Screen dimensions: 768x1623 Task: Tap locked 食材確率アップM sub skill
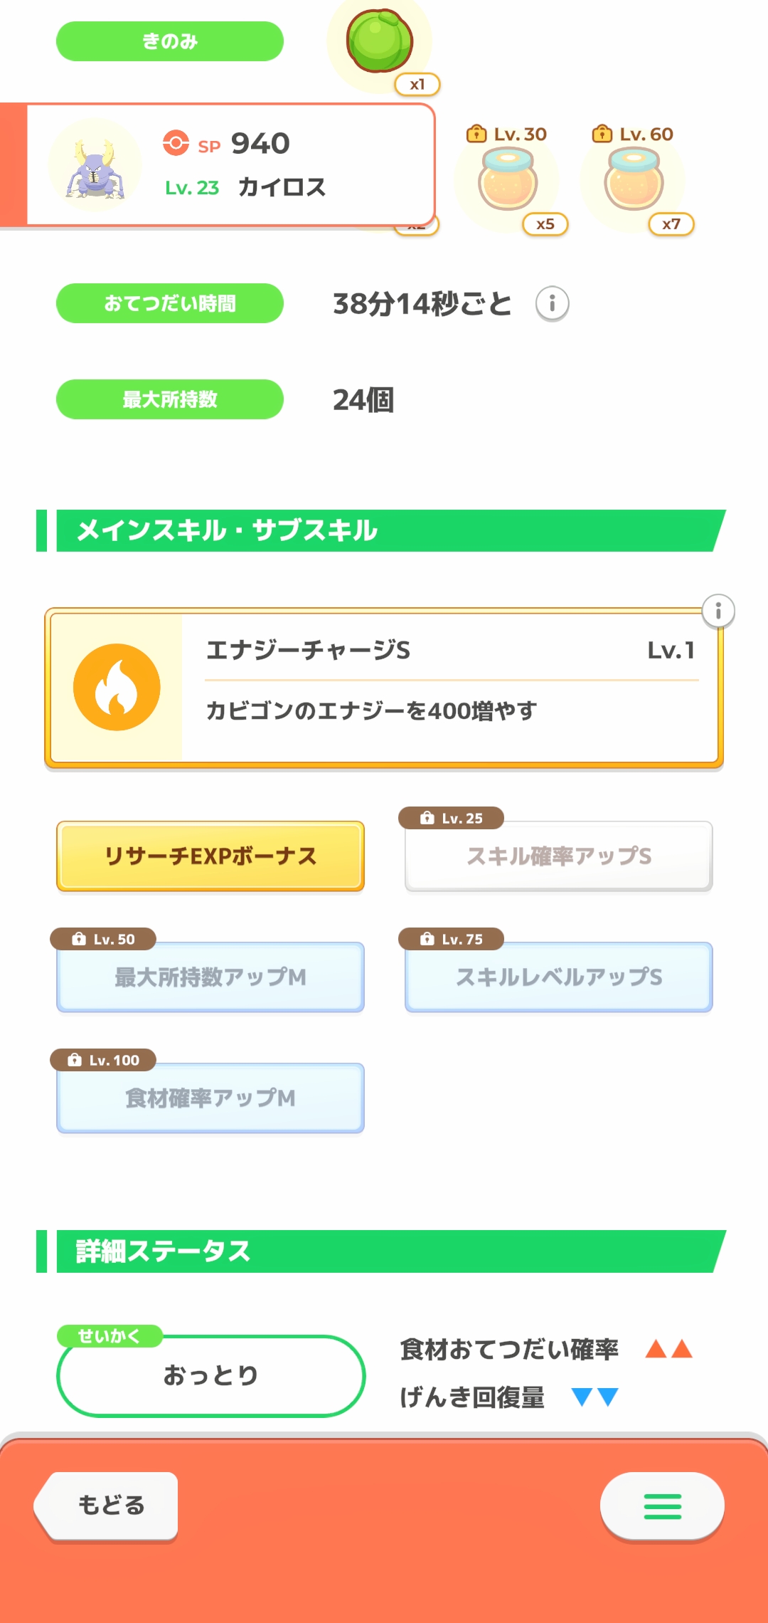click(x=210, y=1098)
